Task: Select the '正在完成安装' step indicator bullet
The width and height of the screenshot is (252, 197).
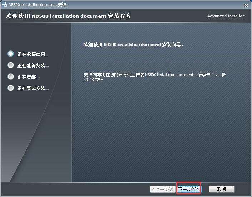Action: click(x=11, y=88)
